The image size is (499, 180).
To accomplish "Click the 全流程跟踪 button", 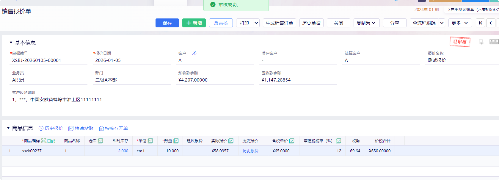I will [424, 23].
